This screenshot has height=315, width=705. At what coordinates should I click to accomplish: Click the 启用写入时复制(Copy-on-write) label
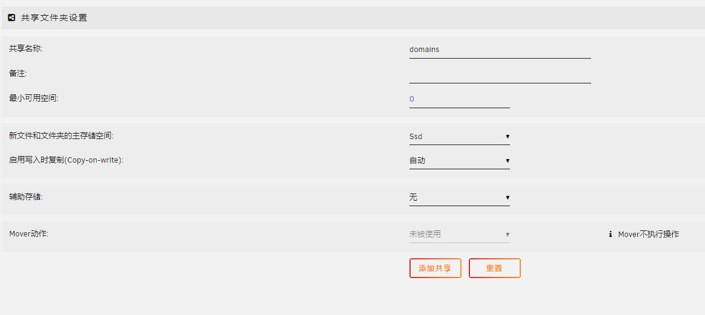pos(66,161)
